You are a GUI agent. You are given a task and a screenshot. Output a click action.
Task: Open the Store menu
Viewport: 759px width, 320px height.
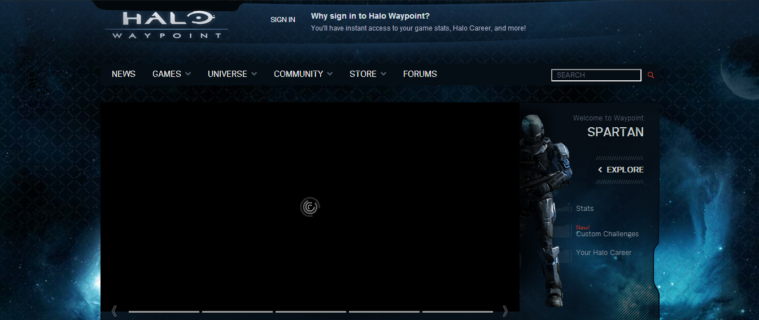click(363, 74)
